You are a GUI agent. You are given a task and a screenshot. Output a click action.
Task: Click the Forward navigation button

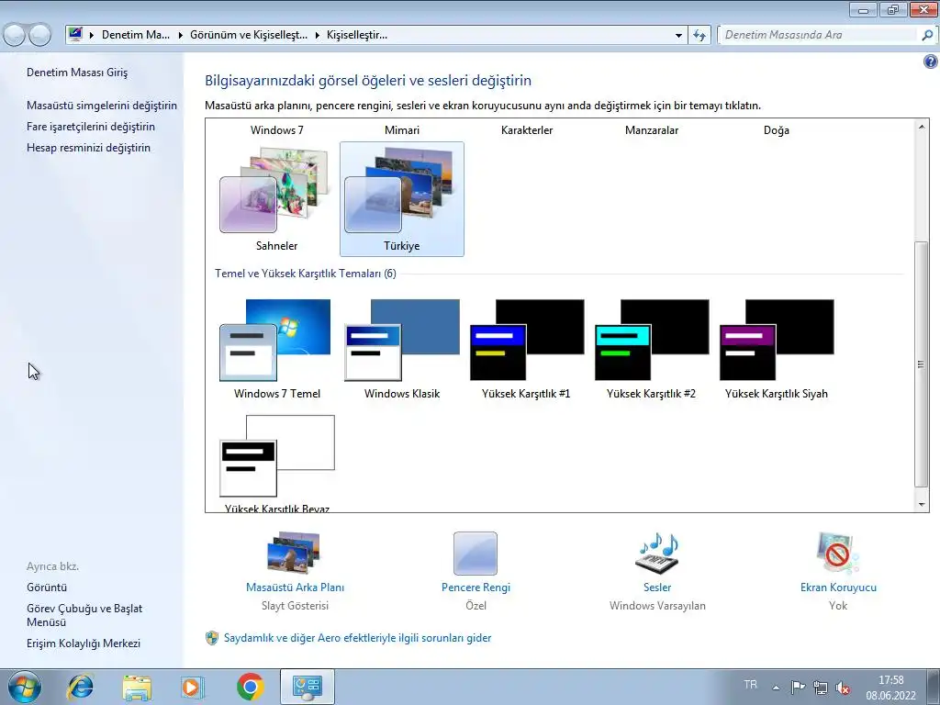point(40,35)
